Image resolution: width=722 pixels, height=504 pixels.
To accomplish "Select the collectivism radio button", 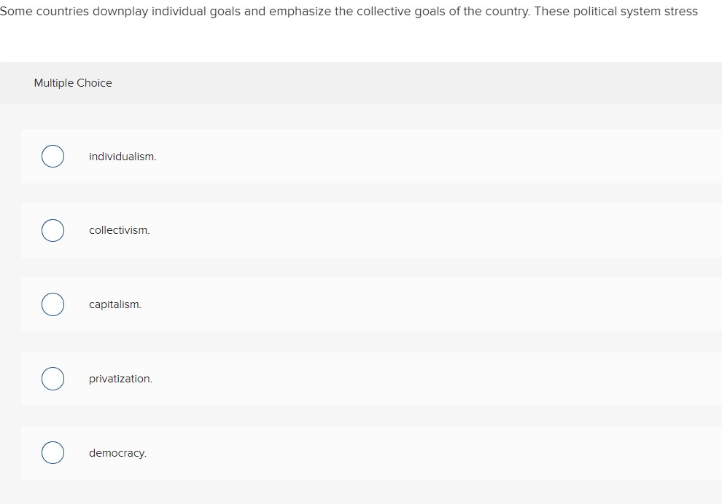I will (52, 230).
